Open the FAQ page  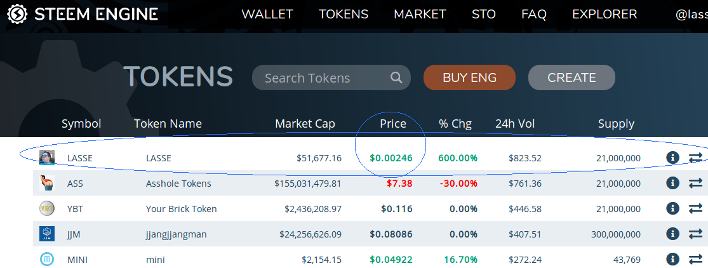(x=534, y=14)
